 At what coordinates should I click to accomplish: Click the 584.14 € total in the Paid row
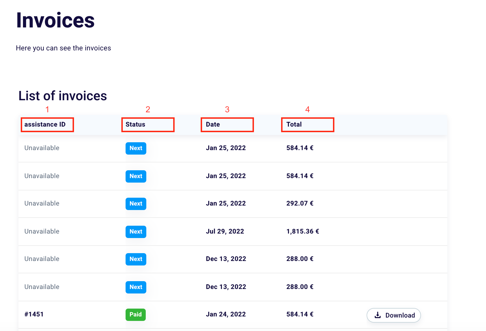pyautogui.click(x=300, y=314)
